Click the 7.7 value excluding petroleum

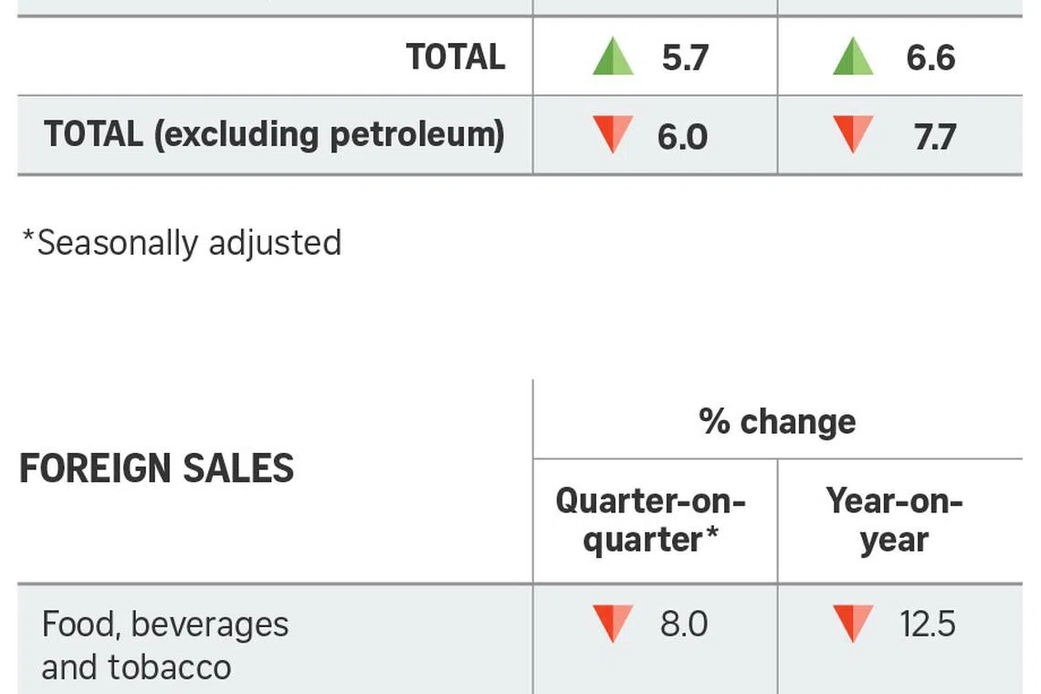click(x=935, y=137)
